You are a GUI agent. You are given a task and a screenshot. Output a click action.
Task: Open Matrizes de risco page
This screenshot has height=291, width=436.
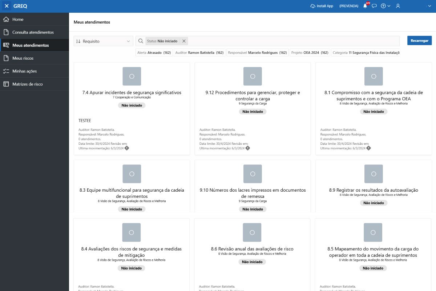[28, 84]
